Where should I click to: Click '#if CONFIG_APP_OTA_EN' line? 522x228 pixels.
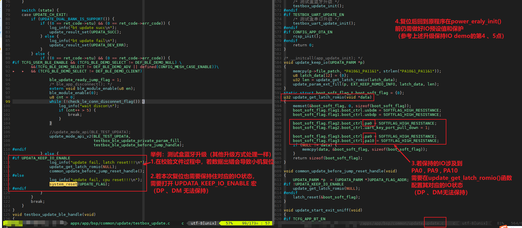(x=308, y=32)
